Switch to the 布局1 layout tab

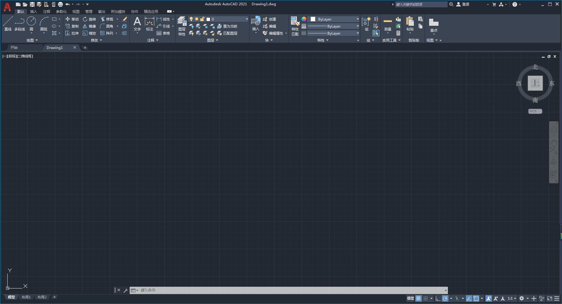click(x=26, y=297)
